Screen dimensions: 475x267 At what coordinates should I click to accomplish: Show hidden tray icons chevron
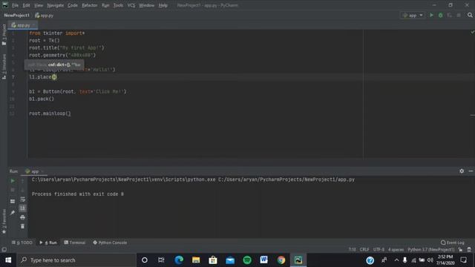[x=396, y=260]
